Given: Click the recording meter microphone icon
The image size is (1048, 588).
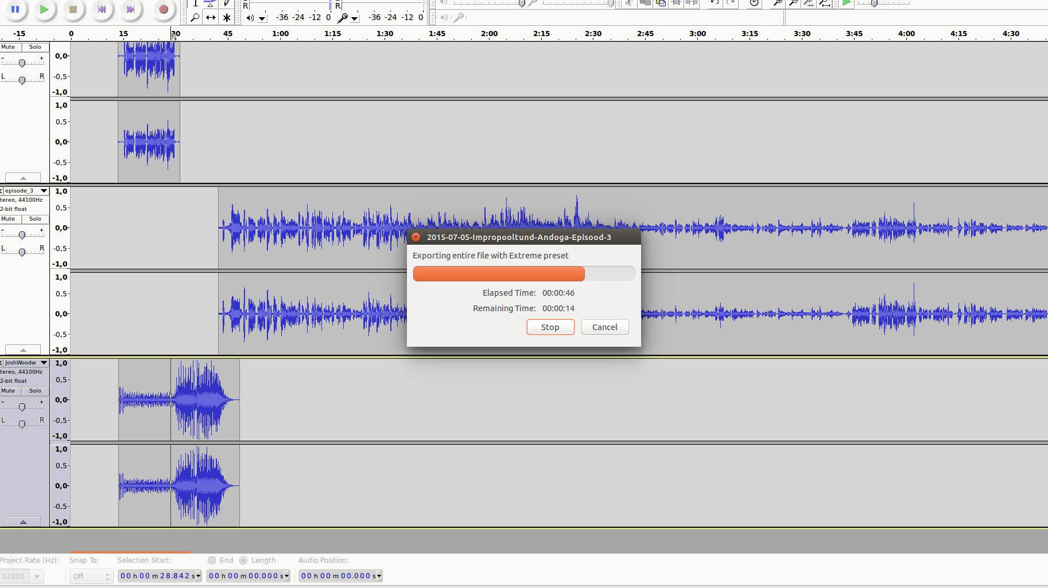Looking at the screenshot, I should [x=343, y=18].
